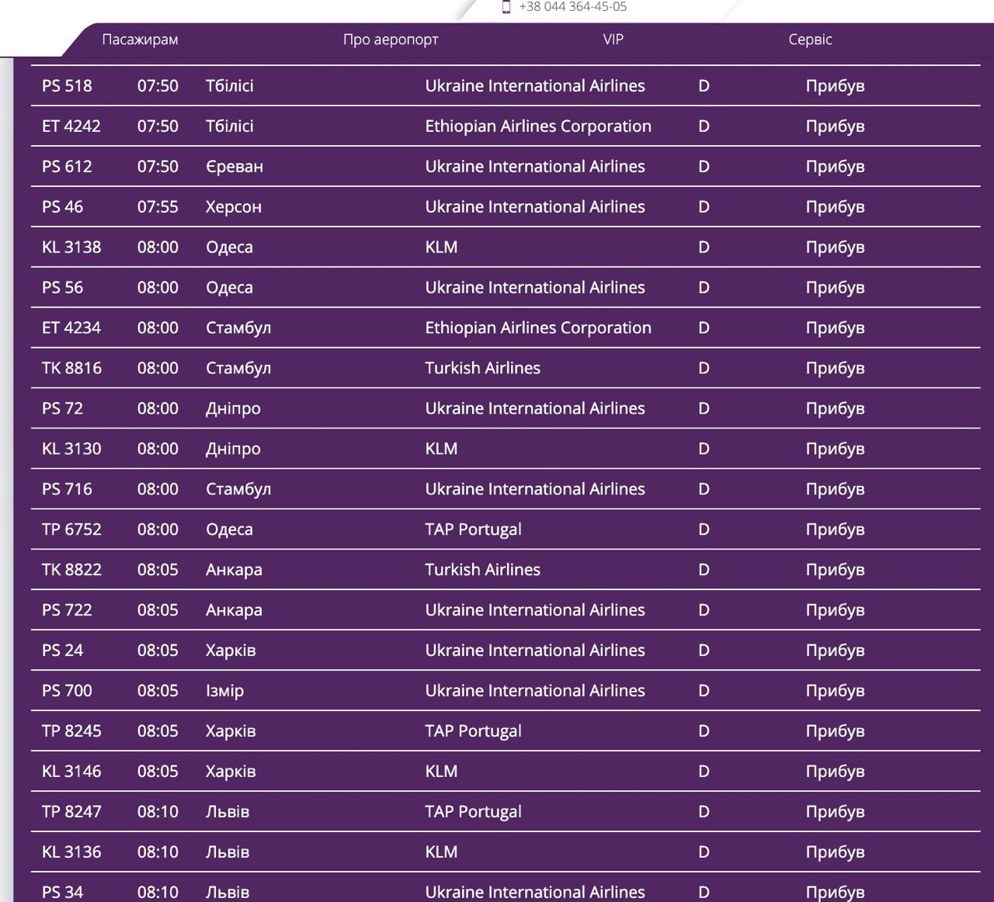Select flight number ET 4234

coord(71,328)
